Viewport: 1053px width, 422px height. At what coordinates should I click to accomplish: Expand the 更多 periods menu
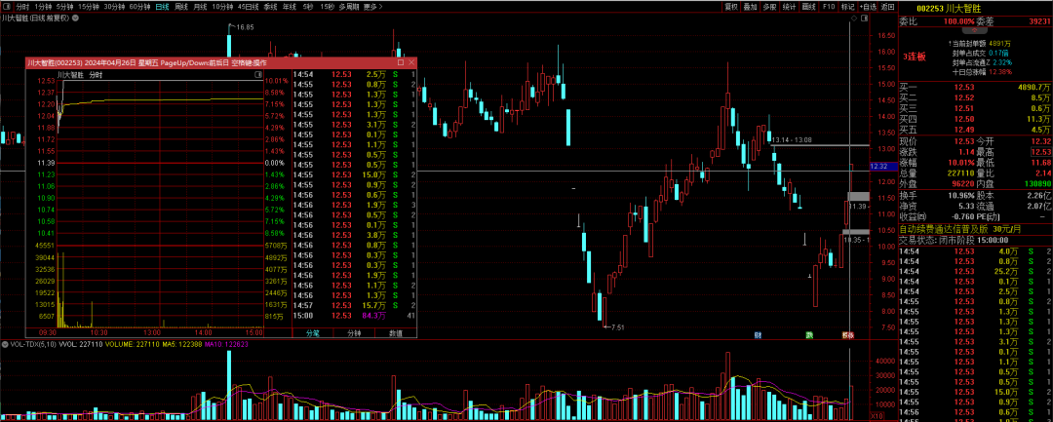click(x=372, y=6)
